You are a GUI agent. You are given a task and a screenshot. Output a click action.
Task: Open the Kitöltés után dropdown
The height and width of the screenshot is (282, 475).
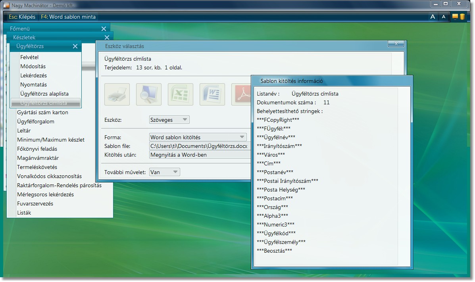coord(200,155)
